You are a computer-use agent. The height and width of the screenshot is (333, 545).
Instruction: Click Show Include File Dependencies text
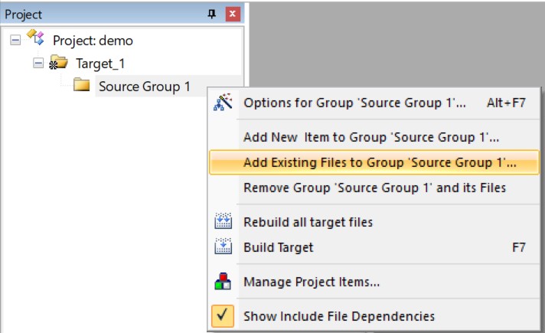coord(339,316)
